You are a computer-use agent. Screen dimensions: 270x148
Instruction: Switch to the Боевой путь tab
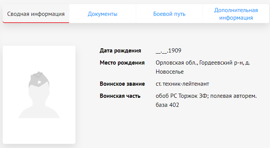[x=169, y=14]
